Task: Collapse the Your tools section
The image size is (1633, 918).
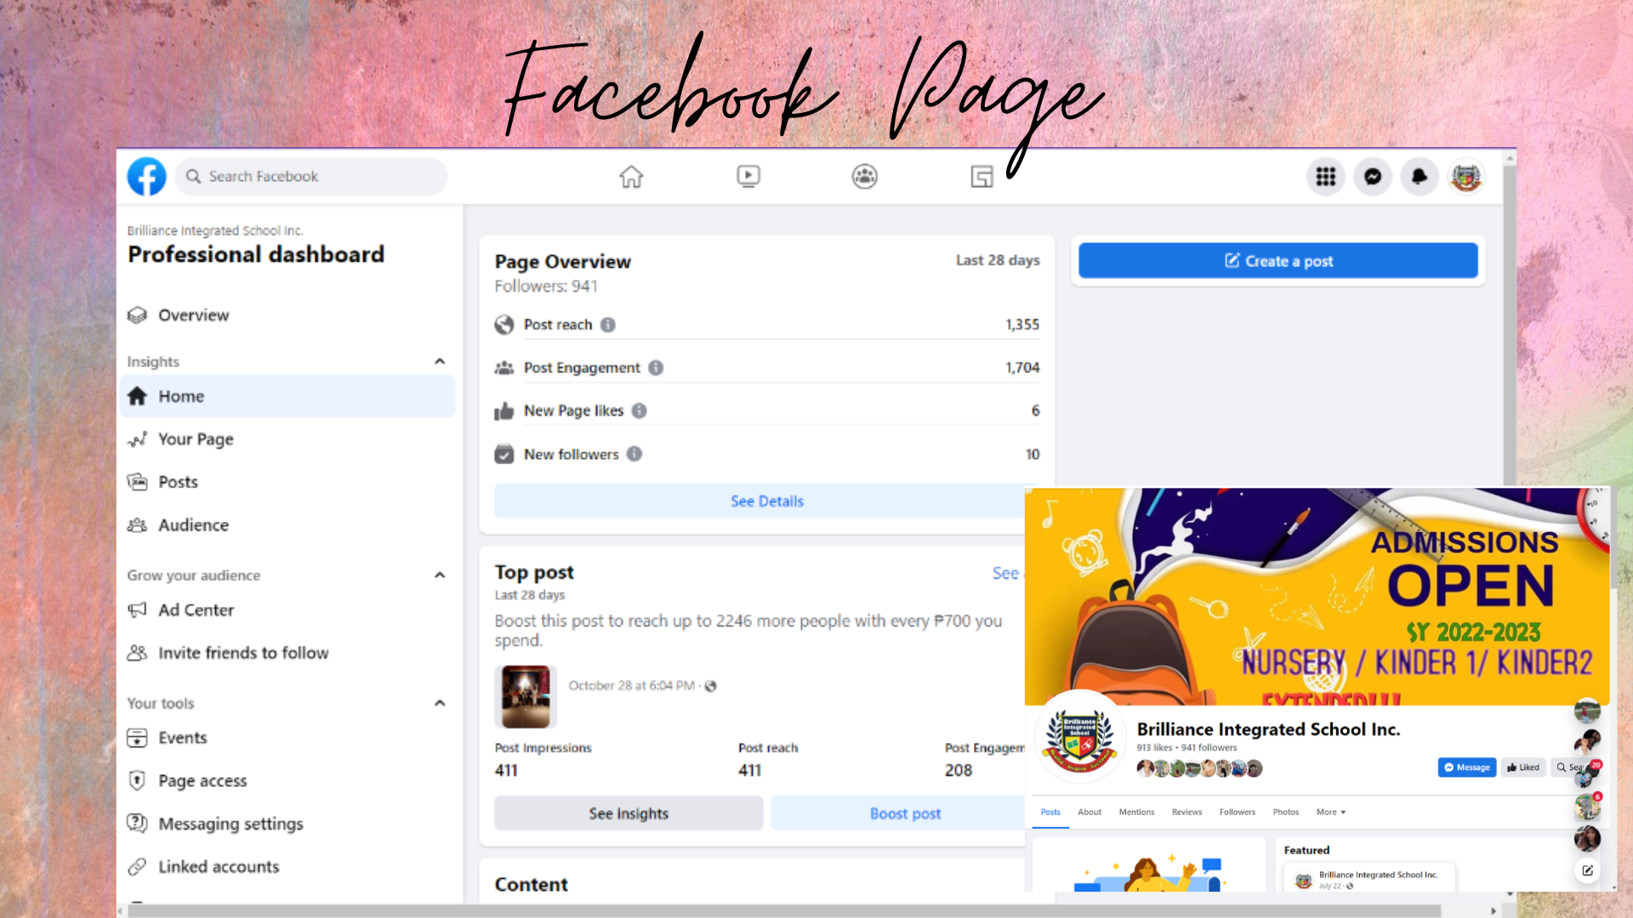Action: 440,703
